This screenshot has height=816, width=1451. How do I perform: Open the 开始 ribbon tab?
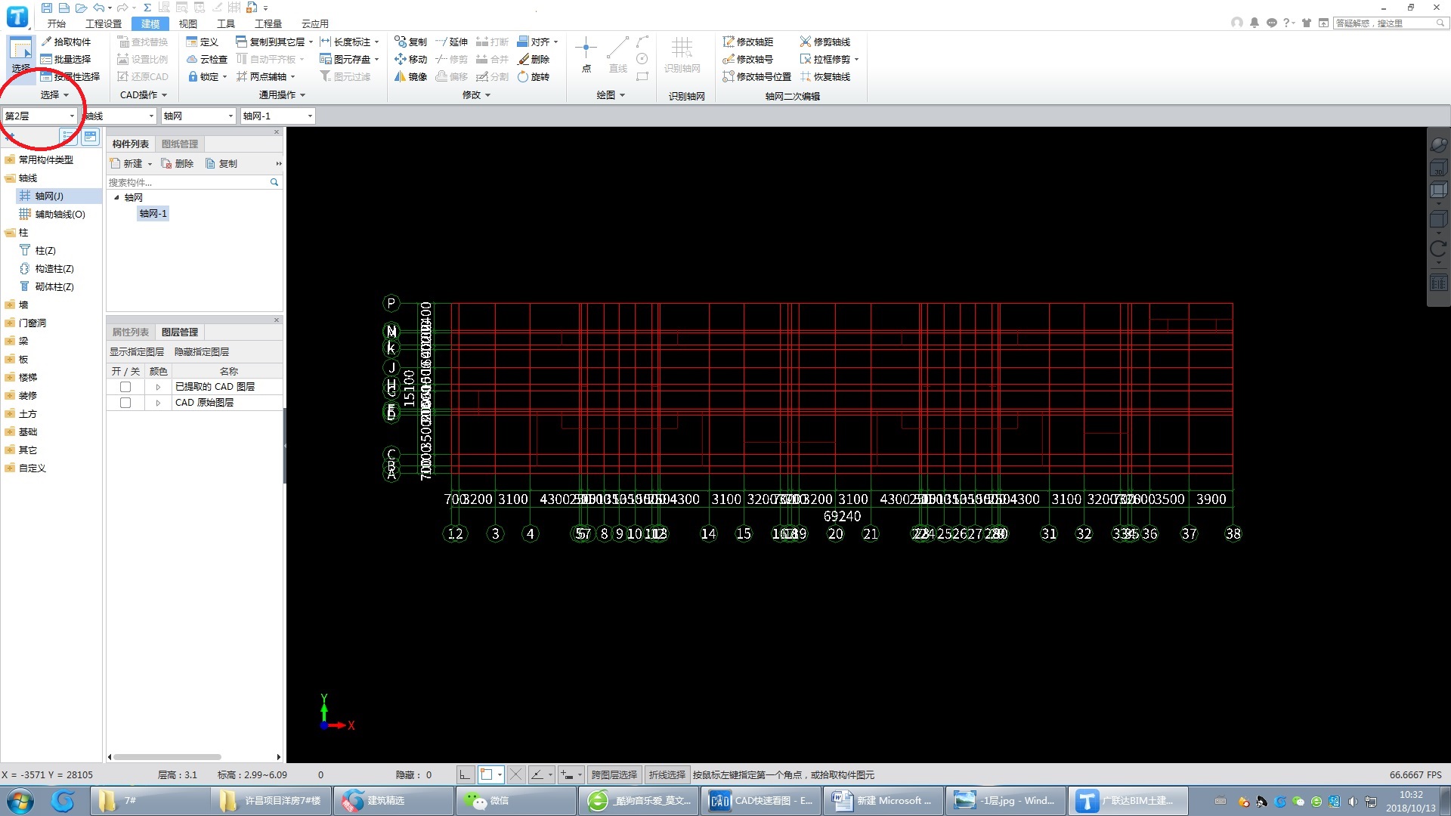coord(57,23)
